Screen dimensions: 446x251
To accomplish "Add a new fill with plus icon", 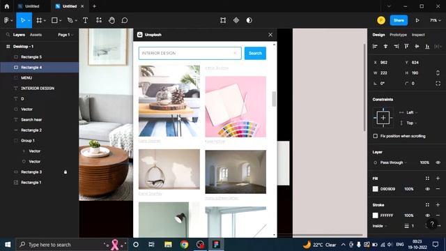I will coord(438,178).
